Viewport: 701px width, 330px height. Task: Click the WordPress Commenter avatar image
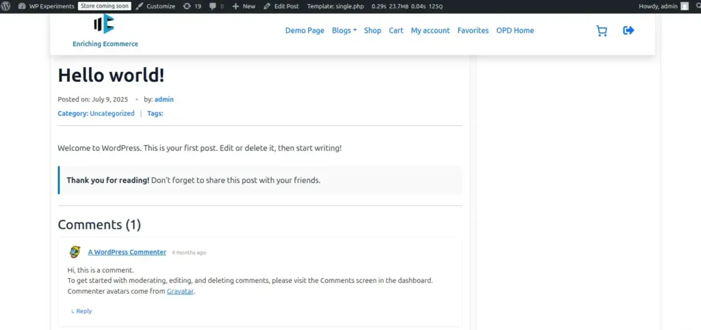click(x=75, y=252)
